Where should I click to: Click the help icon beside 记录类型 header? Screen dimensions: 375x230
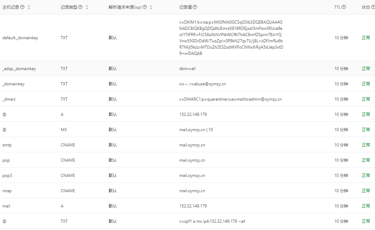click(x=80, y=7)
